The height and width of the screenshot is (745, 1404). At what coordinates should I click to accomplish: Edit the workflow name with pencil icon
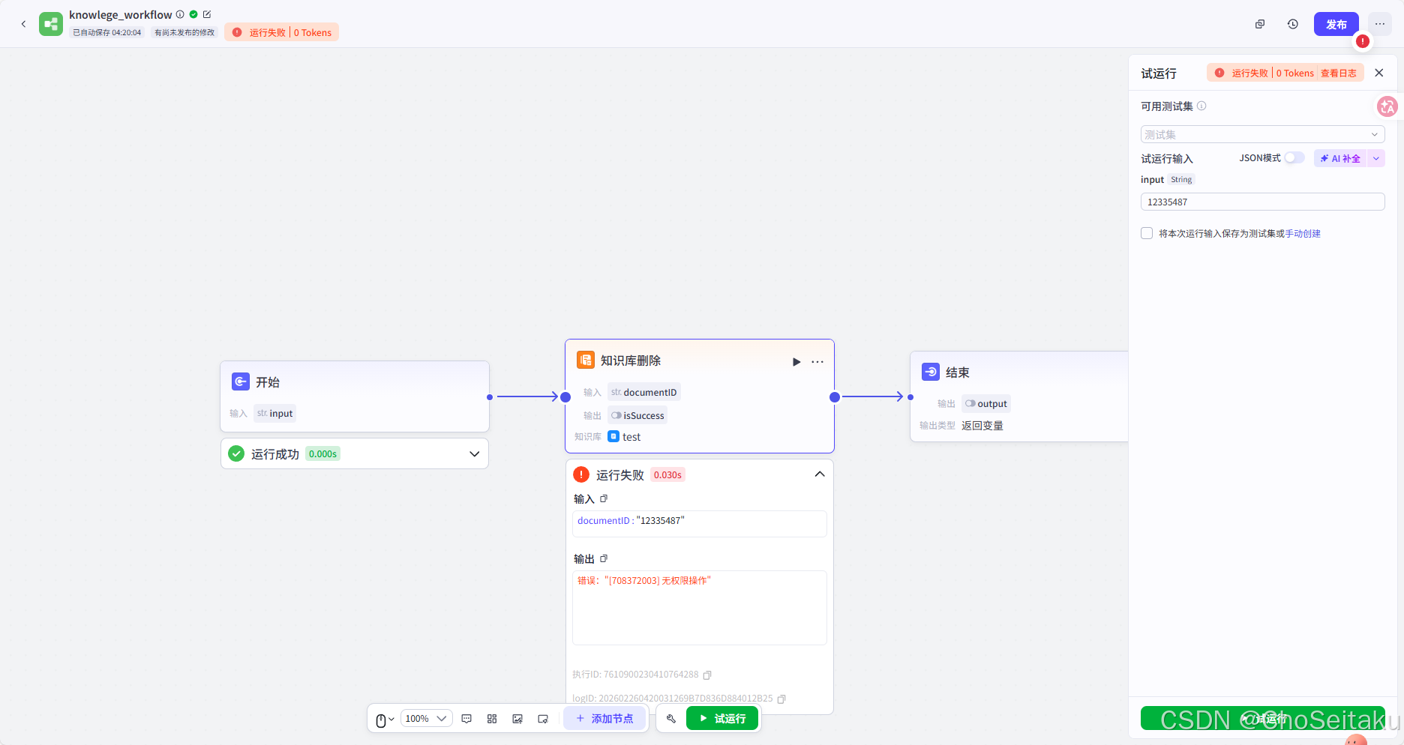point(207,14)
